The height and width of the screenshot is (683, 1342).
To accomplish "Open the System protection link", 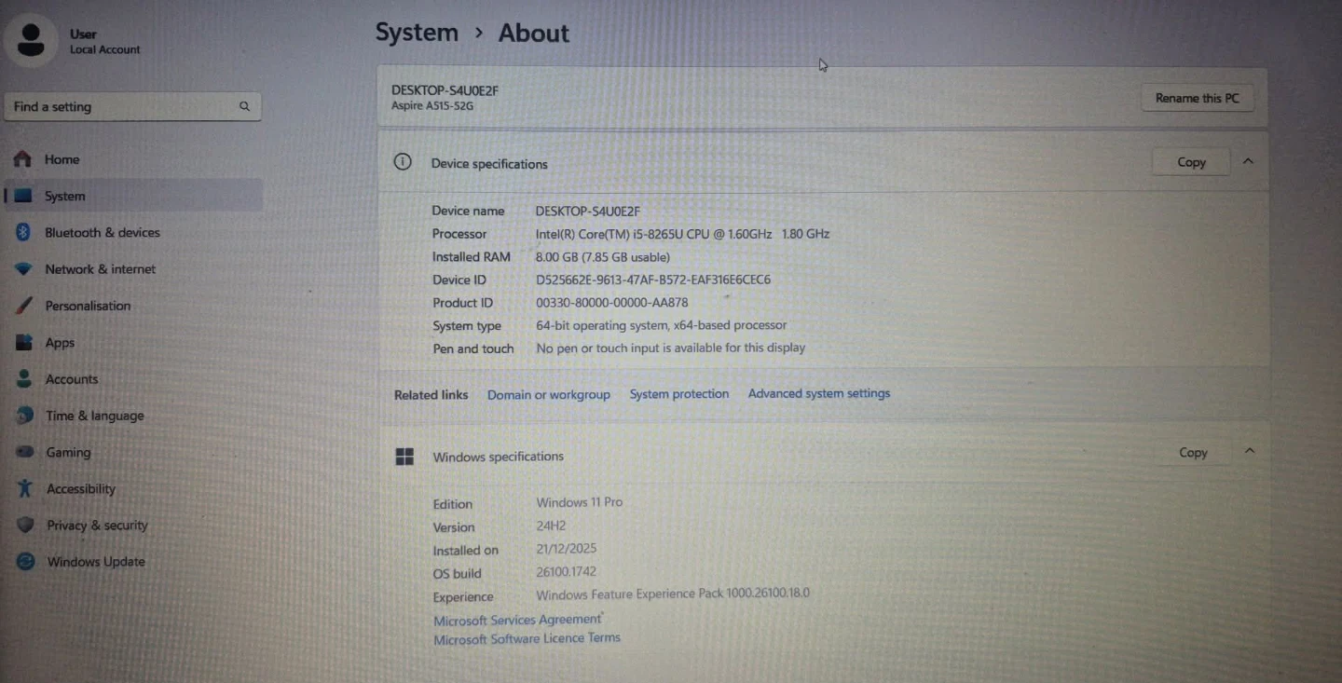I will tap(679, 394).
